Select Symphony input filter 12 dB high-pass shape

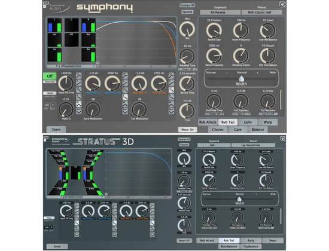79,76
